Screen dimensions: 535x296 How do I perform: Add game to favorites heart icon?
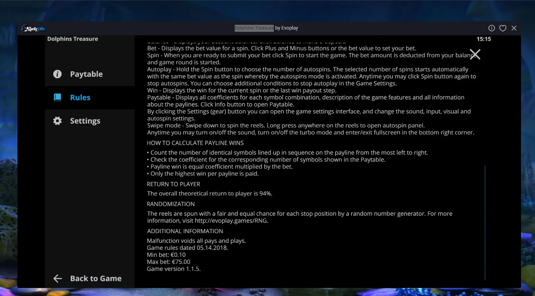[503, 28]
